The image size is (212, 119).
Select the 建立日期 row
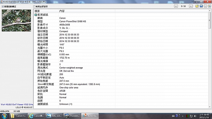pyautogui.click(x=121, y=35)
